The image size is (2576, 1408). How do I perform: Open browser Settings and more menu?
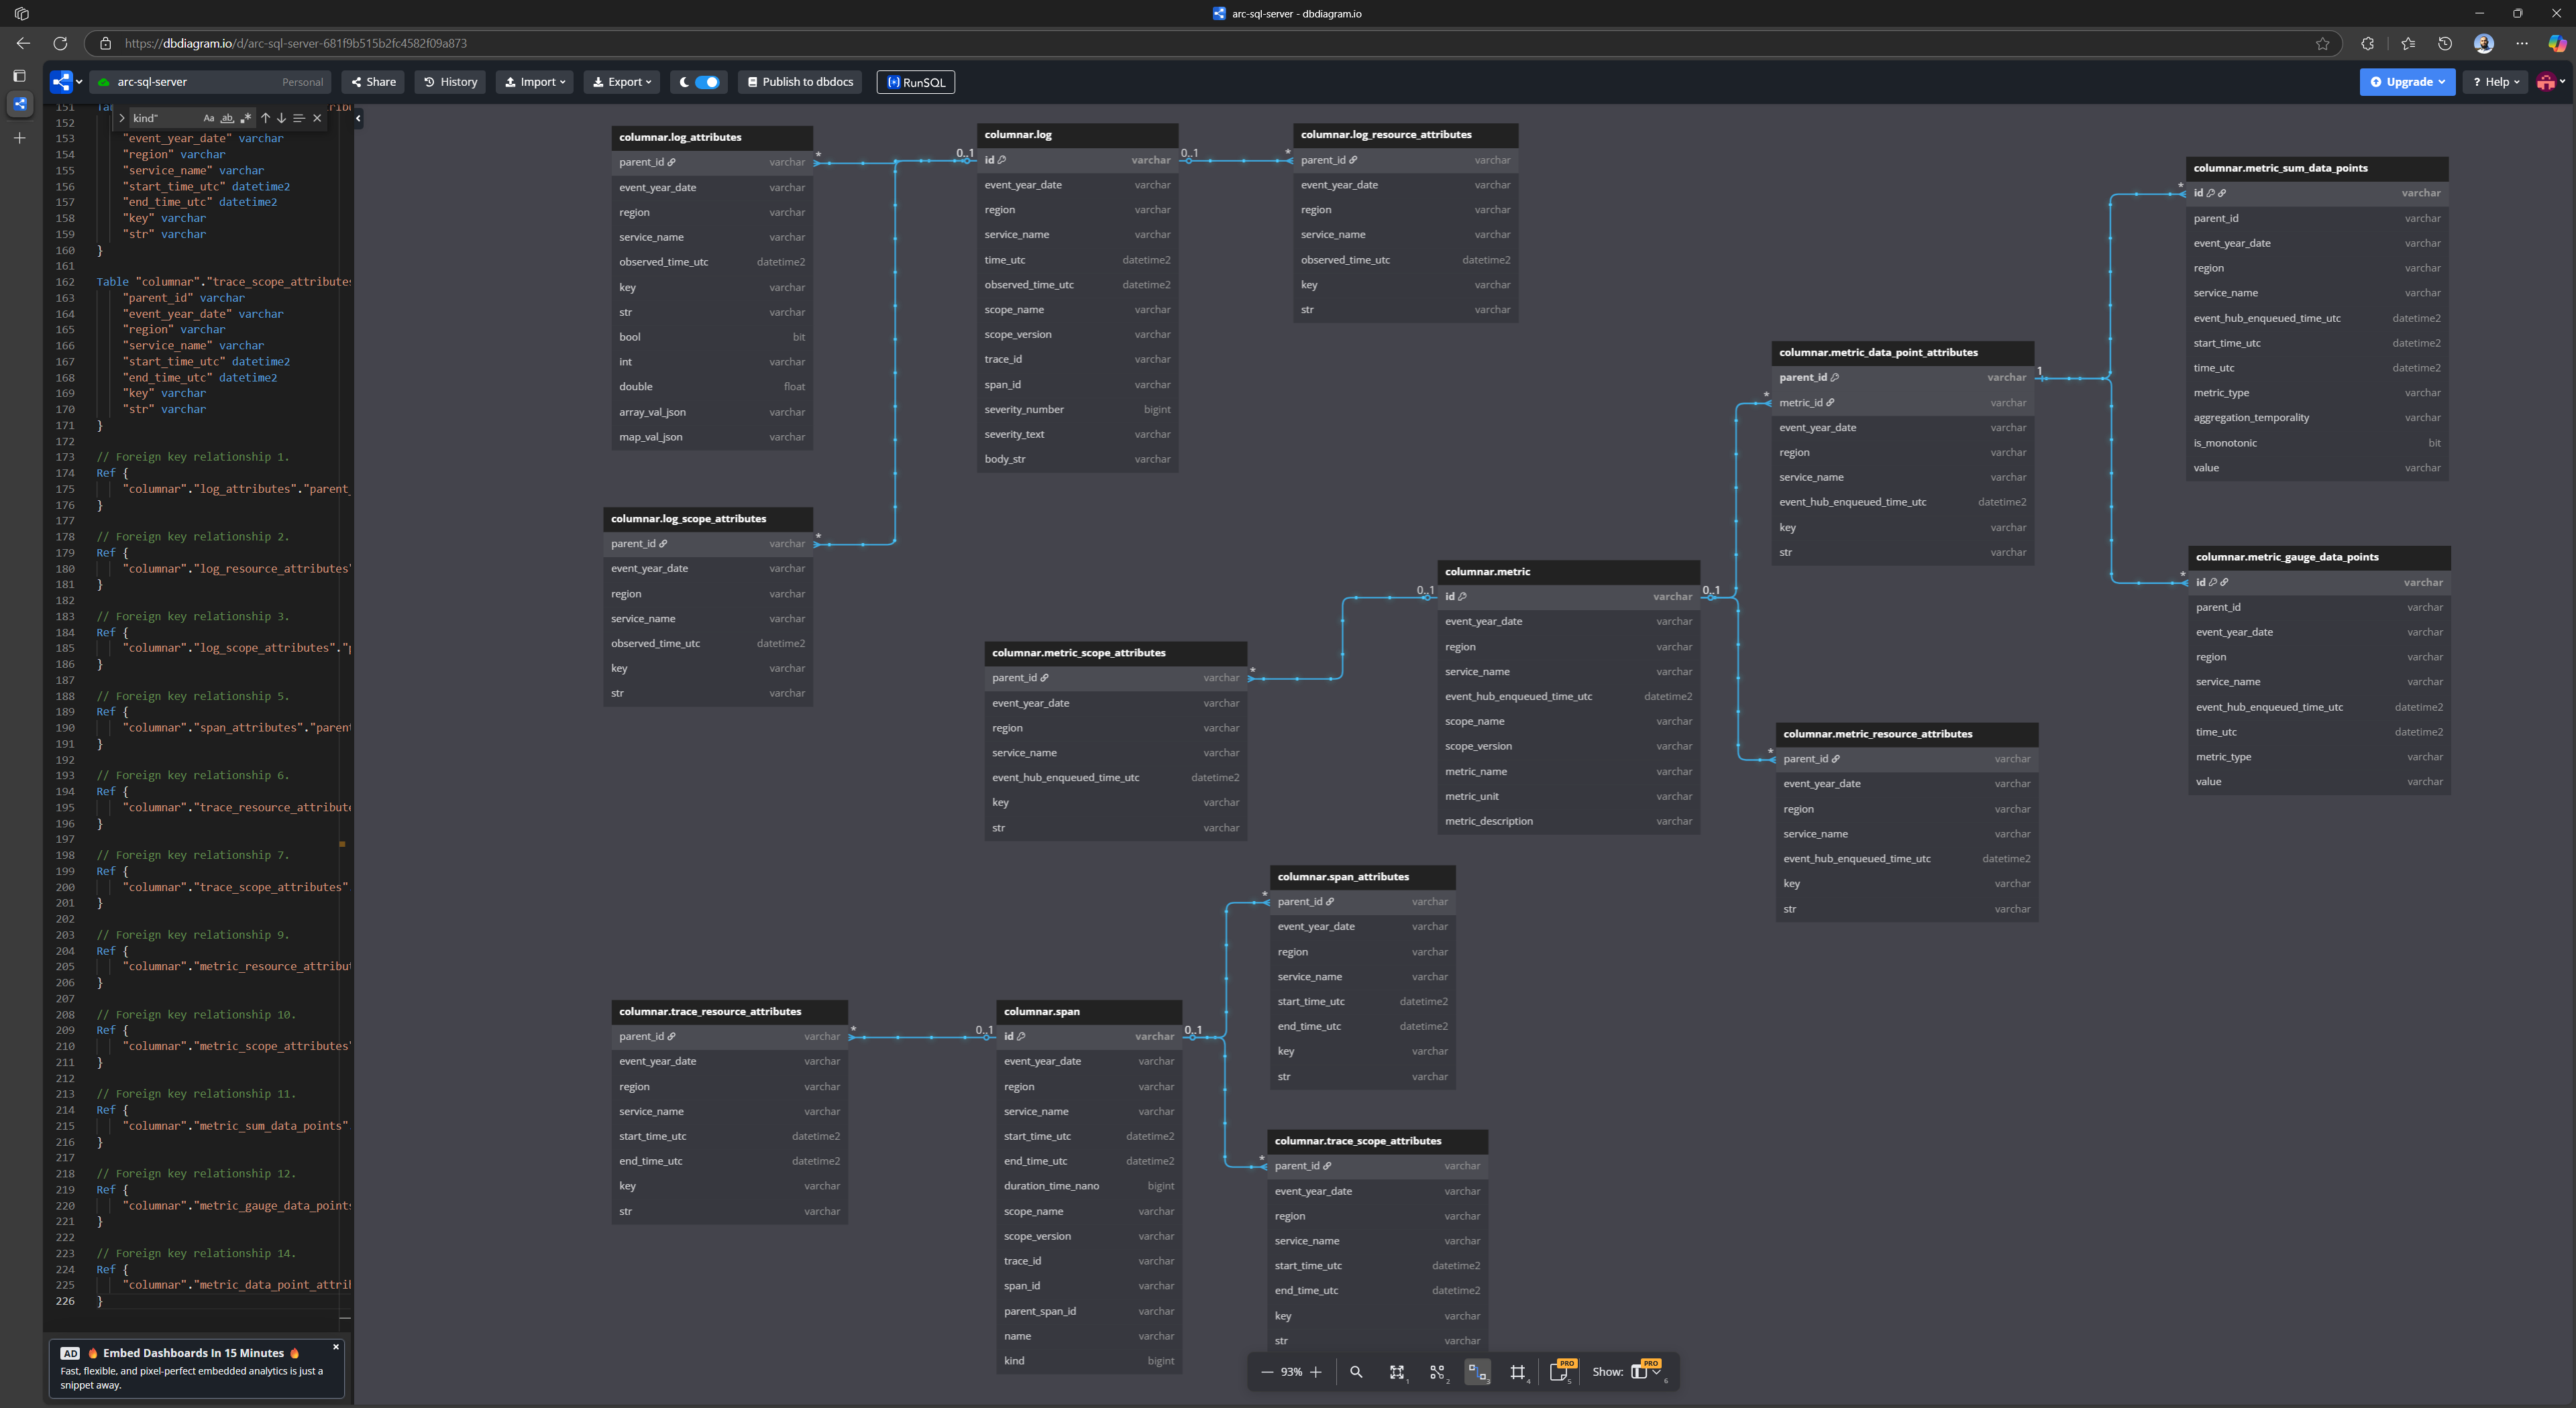click(2522, 43)
